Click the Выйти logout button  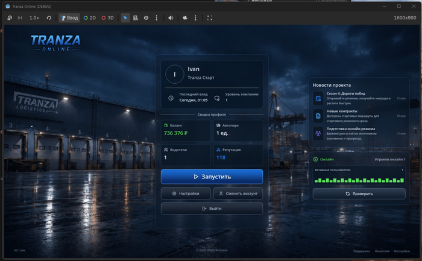click(x=212, y=209)
